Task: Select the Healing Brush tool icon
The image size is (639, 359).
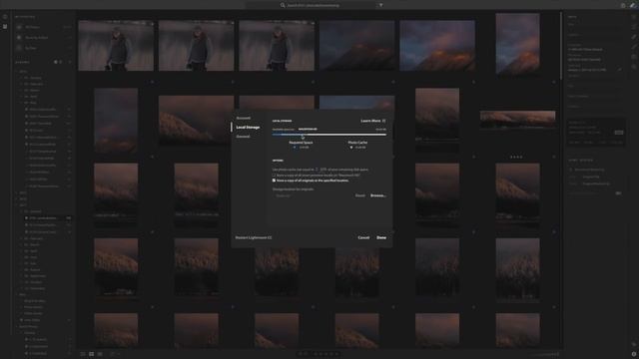Action: 634,37
